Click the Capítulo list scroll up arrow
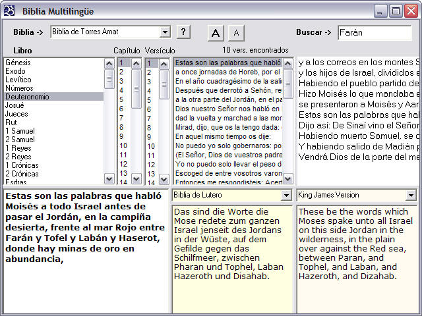This screenshot has width=422, height=316. [x=136, y=64]
